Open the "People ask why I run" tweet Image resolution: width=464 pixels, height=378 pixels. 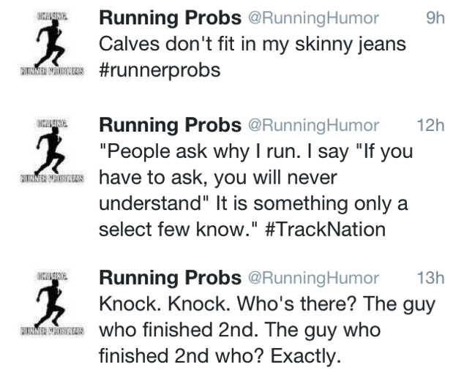pos(255,153)
